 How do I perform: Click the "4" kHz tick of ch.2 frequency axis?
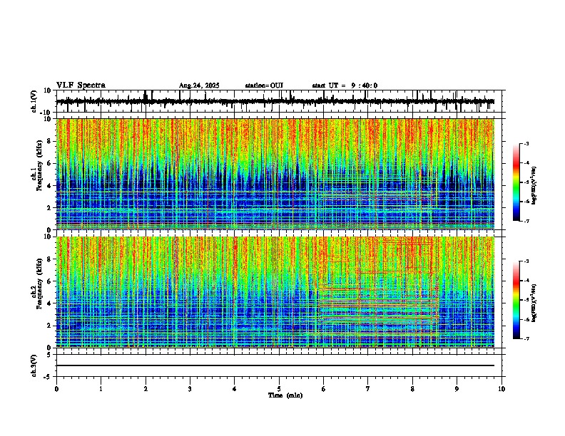pyautogui.click(x=50, y=303)
